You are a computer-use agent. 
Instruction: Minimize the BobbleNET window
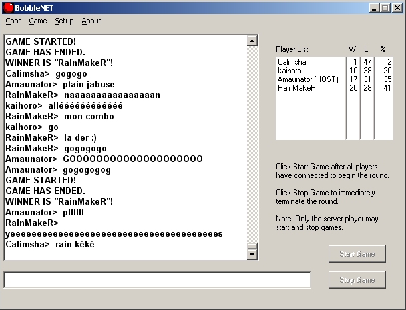pos(376,7)
